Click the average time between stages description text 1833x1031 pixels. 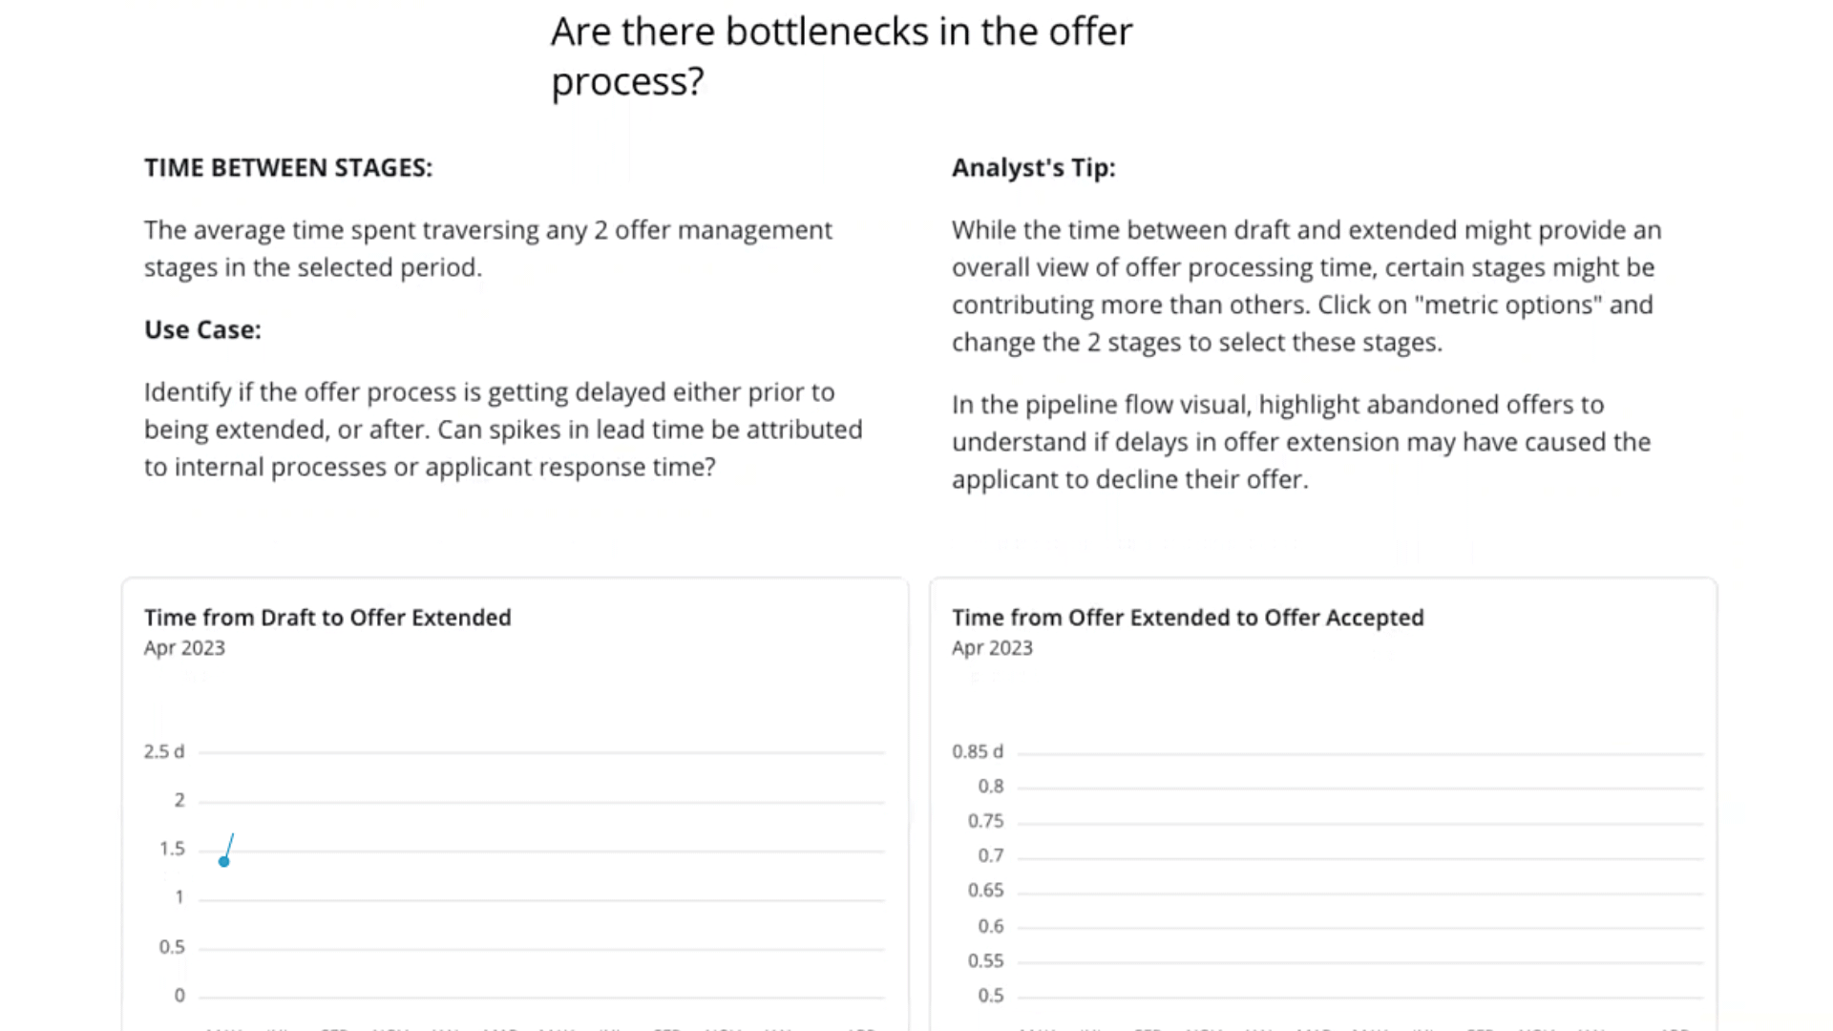(x=488, y=249)
